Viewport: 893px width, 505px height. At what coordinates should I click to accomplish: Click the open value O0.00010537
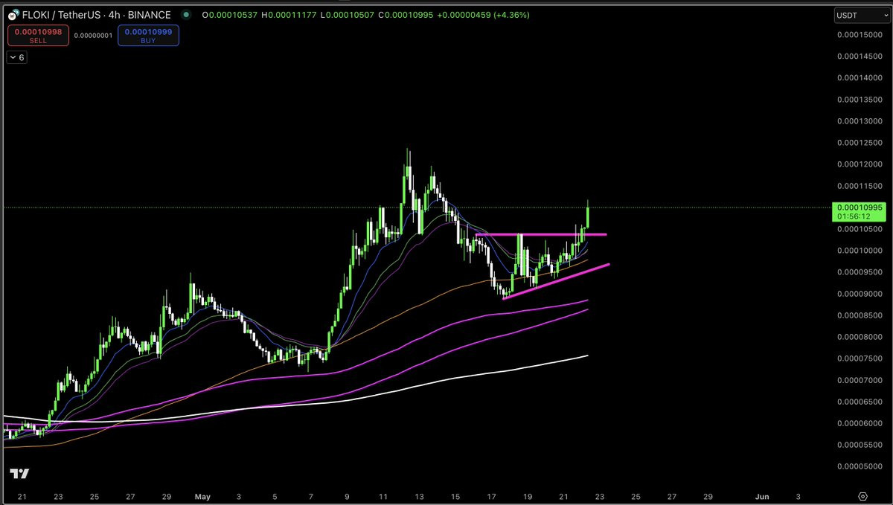231,15
